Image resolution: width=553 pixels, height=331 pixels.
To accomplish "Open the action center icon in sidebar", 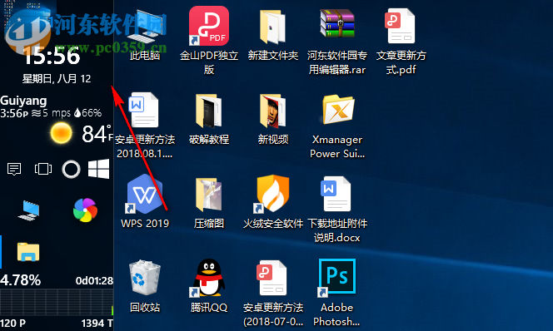I will pyautogui.click(x=14, y=169).
